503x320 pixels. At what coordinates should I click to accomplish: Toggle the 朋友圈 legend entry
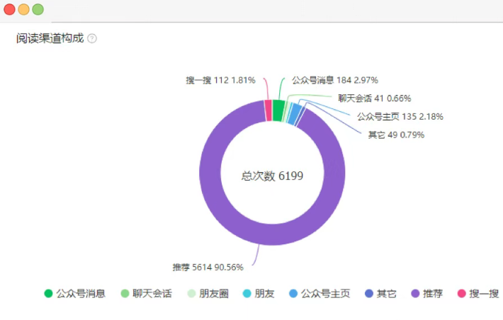tap(208, 293)
